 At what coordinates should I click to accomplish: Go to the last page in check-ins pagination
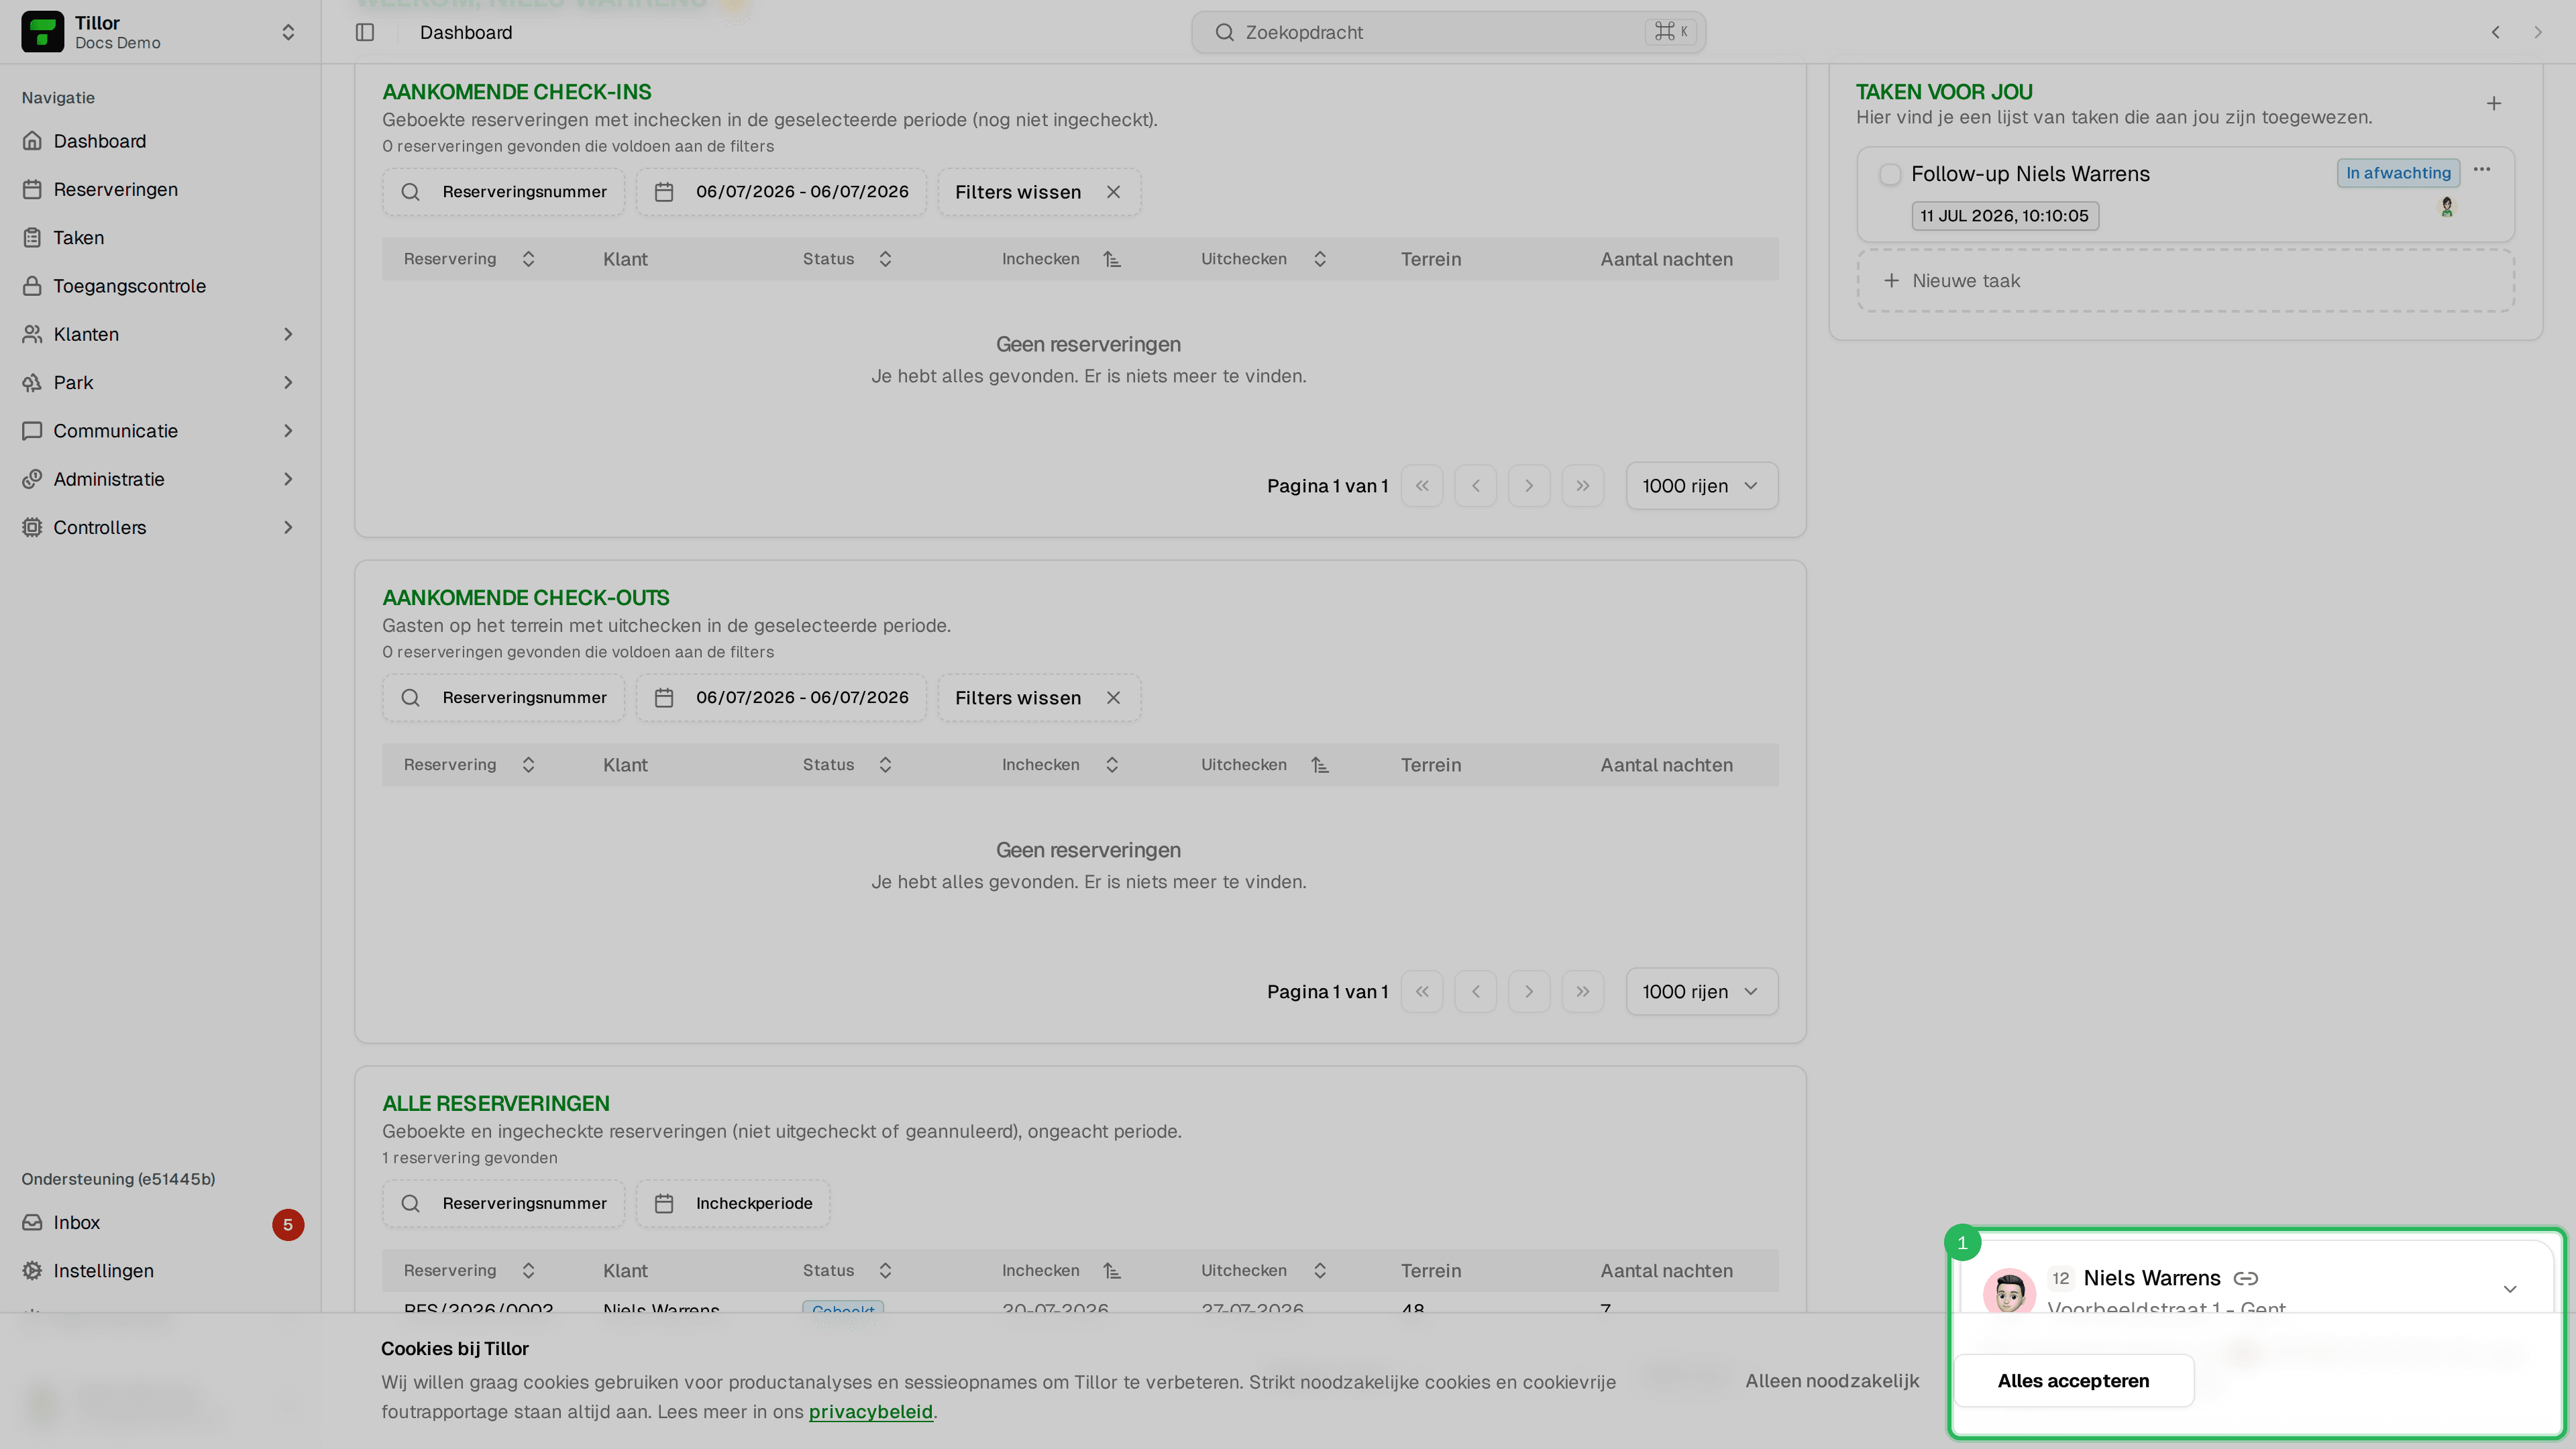coord(1583,486)
